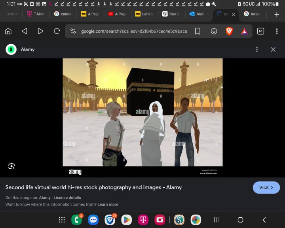Image resolution: width=285 pixels, height=228 pixels.
Task: Open the image title Alamy link
Action: pos(93,187)
